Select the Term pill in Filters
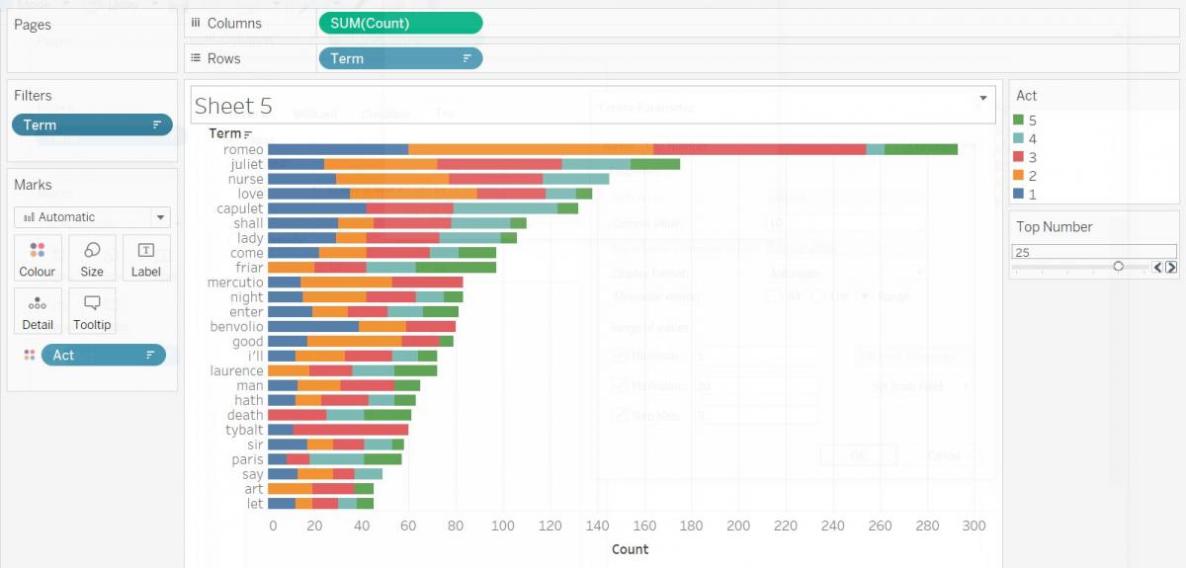This screenshot has width=1186, height=568. (x=92, y=124)
